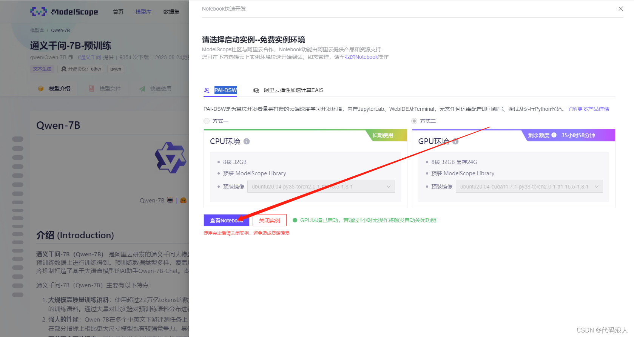Open the 我的Notebook link
The height and width of the screenshot is (337, 634).
tap(361, 57)
